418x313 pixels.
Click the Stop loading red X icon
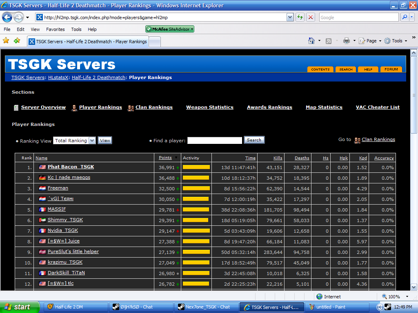click(x=311, y=17)
